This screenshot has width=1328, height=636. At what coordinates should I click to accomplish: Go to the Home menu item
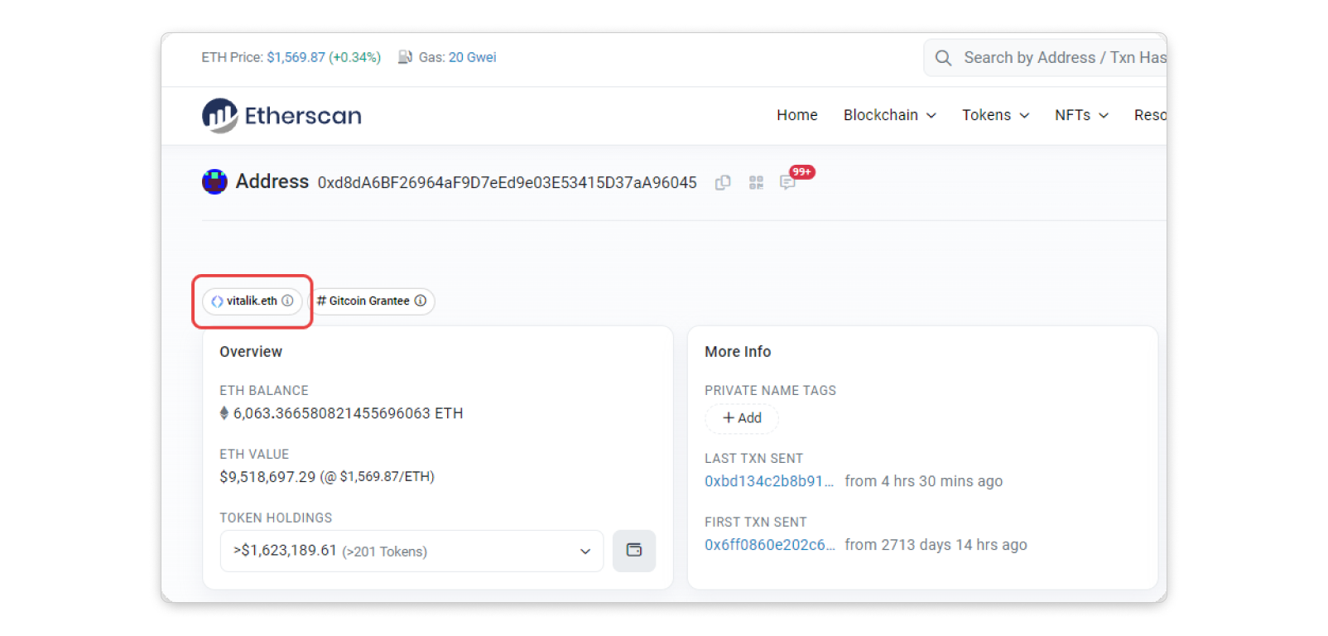point(796,115)
